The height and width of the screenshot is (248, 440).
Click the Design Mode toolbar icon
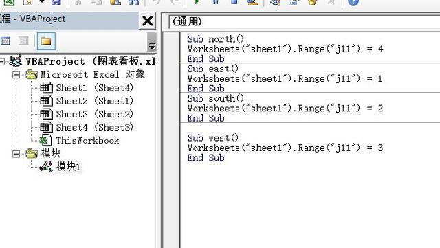coord(253,2)
